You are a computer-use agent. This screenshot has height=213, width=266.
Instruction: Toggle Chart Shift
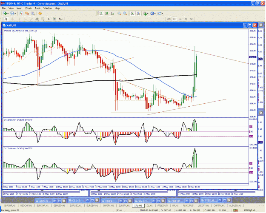coord(138,13)
